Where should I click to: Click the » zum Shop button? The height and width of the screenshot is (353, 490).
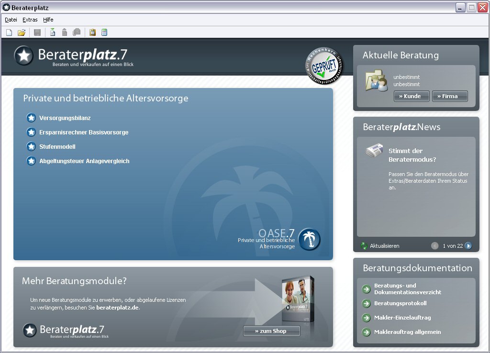272,331
